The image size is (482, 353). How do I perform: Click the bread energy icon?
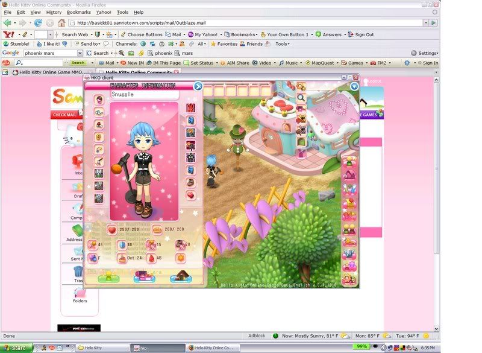157,229
